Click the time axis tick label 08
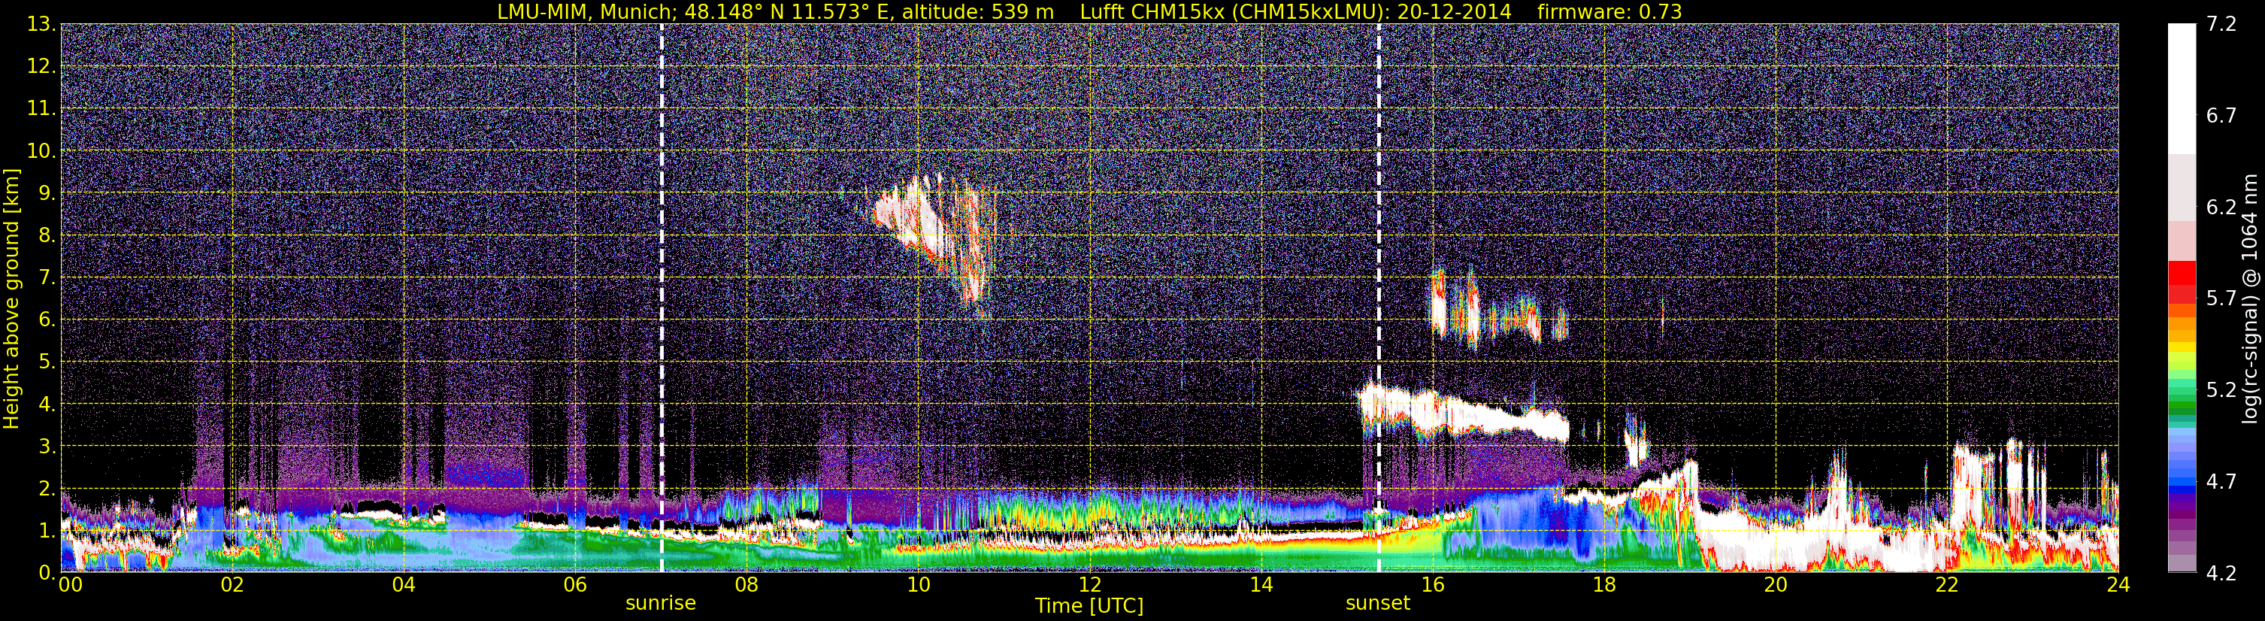 [746, 586]
